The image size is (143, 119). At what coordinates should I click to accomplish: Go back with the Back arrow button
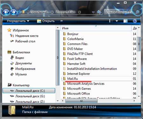click(6, 12)
